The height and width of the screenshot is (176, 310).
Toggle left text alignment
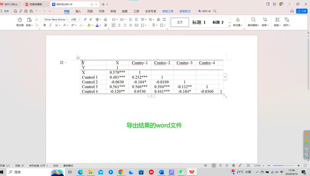tap(113, 25)
